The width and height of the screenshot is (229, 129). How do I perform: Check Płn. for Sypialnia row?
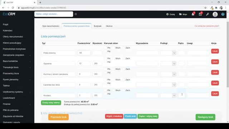[105, 58]
